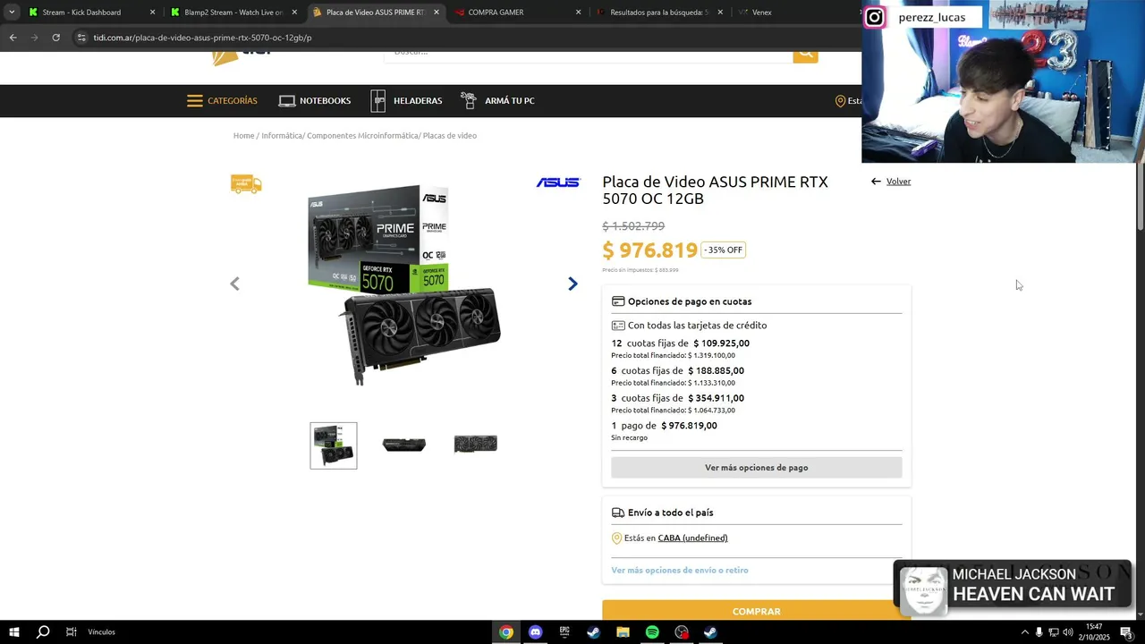Click the 12 cuotas fijas de $109.925,00 row
The width and height of the screenshot is (1145, 644).
click(681, 343)
